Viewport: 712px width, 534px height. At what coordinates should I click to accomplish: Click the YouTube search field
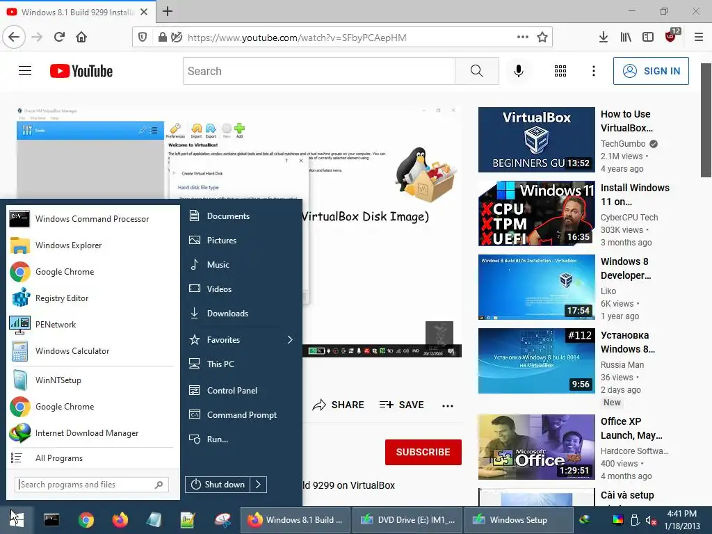[318, 71]
